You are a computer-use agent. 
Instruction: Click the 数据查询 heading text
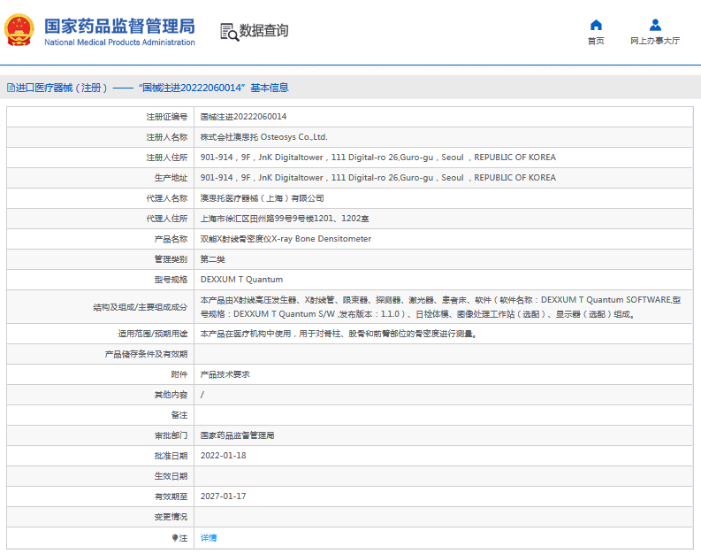(263, 31)
